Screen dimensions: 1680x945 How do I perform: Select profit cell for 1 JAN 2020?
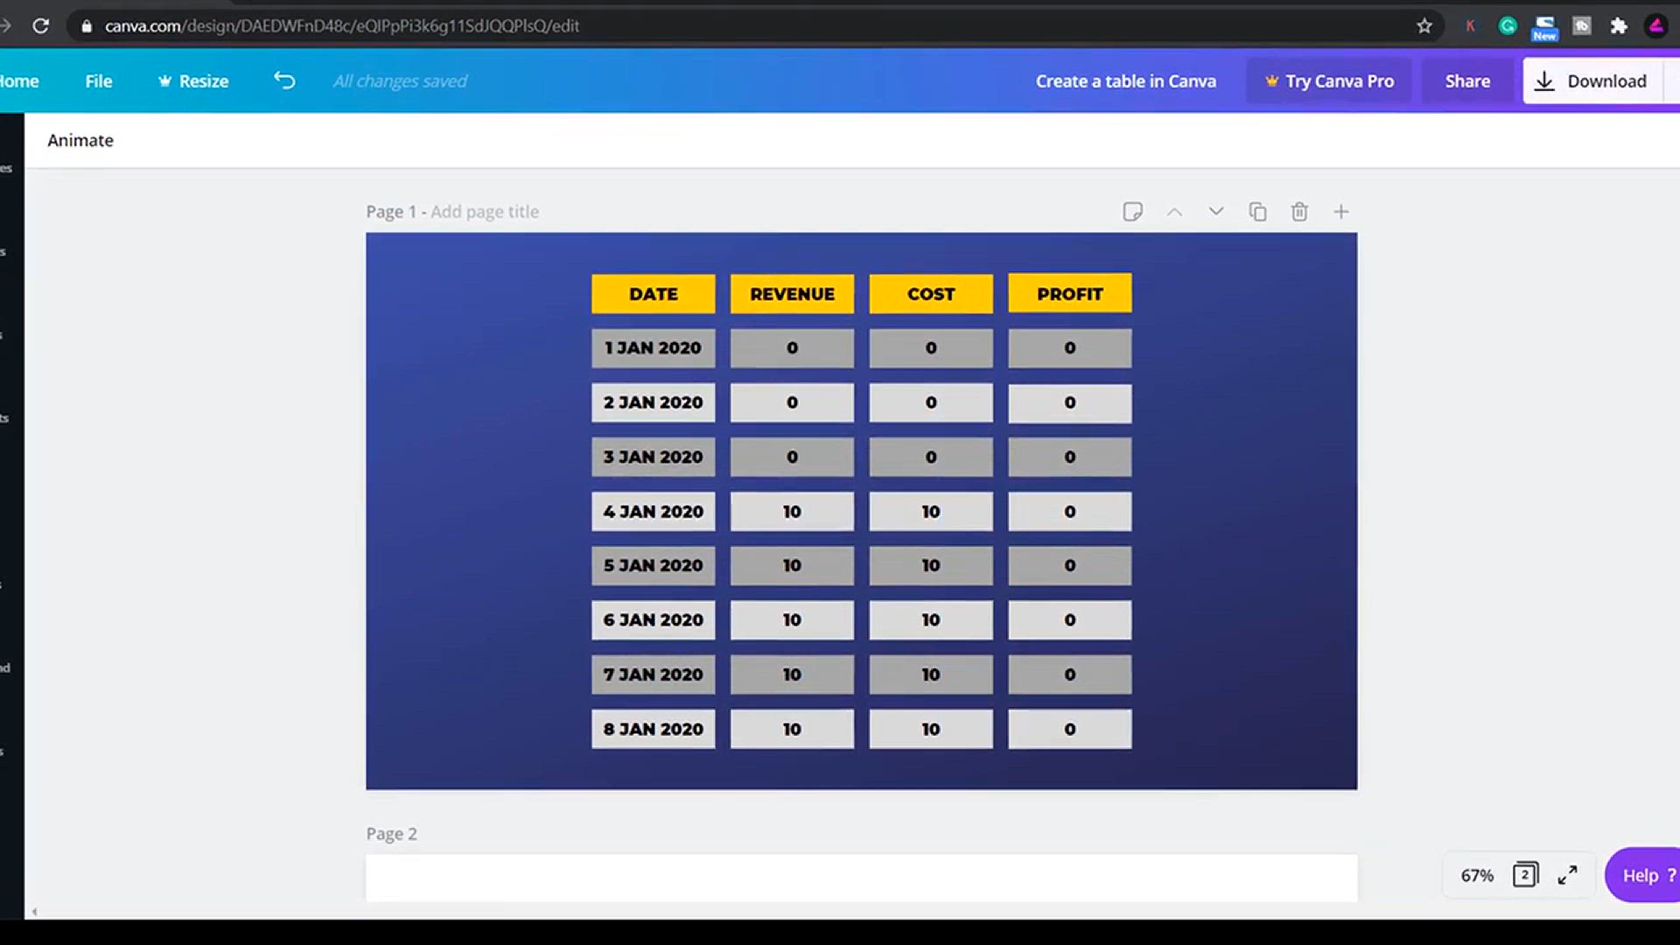tap(1070, 348)
